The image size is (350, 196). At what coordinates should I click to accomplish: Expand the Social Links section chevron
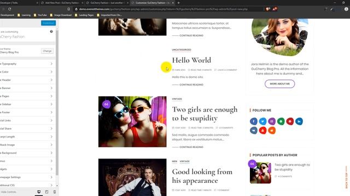click(51, 120)
